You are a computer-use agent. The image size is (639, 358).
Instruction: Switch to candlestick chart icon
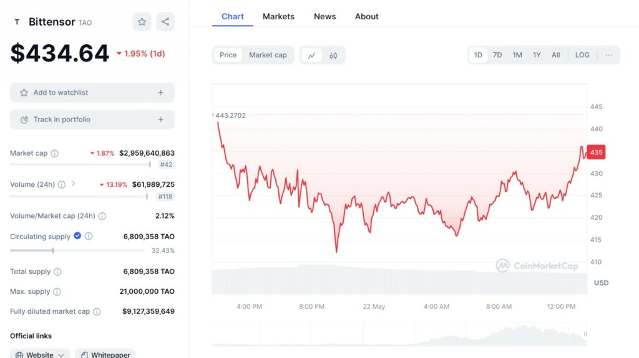(x=333, y=55)
